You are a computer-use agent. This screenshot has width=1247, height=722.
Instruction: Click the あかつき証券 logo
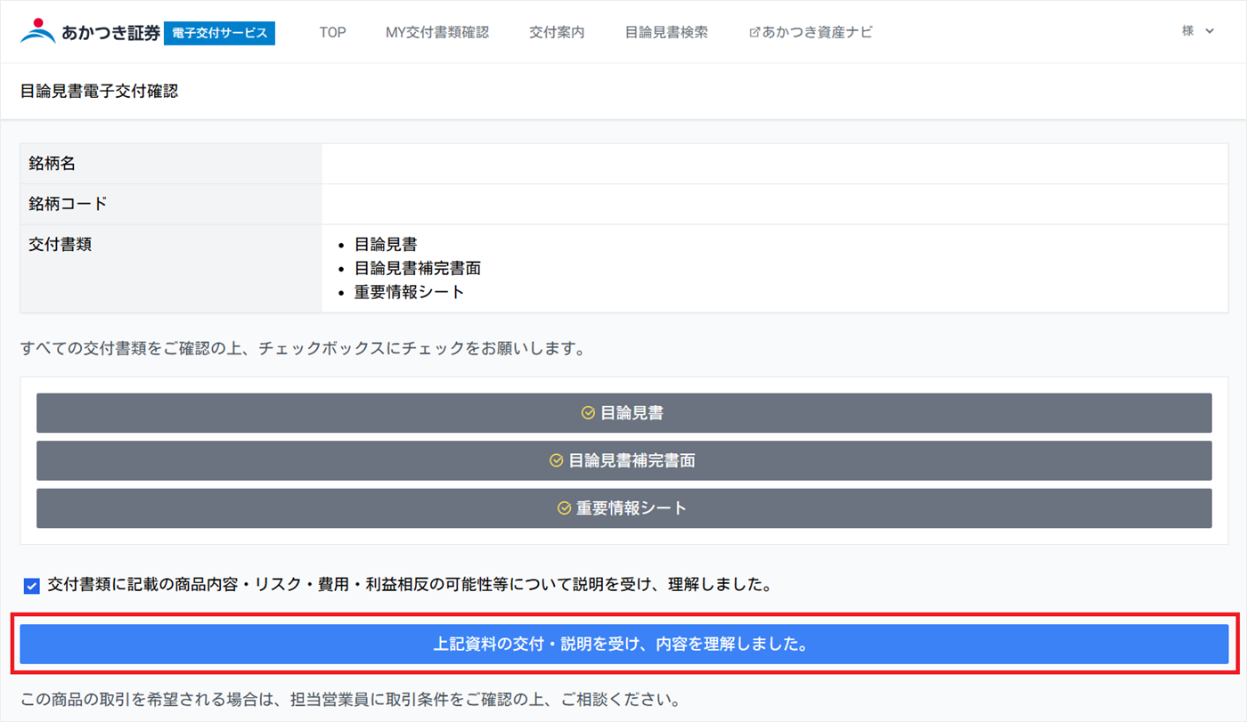point(89,32)
